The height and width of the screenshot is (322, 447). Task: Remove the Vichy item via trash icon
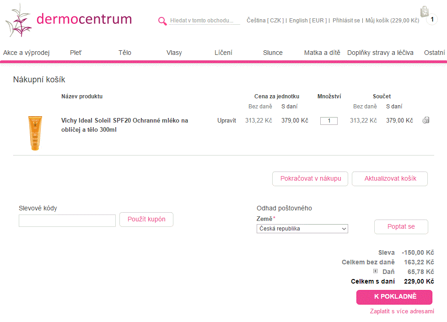tap(425, 120)
